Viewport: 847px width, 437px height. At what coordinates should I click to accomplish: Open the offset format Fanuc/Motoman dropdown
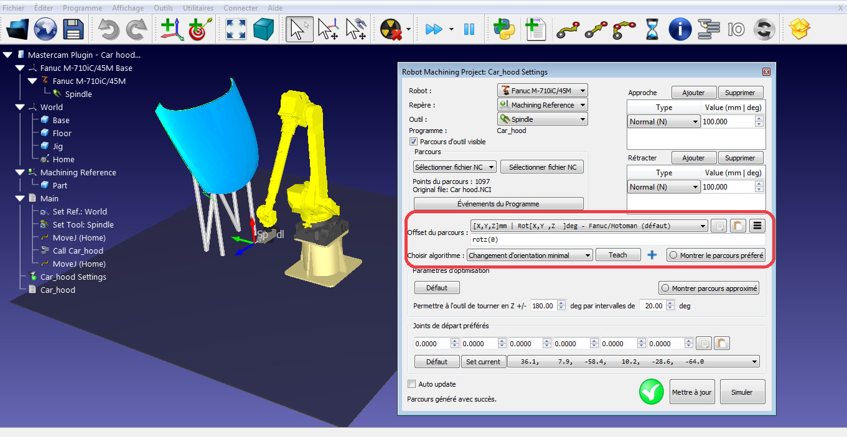589,226
